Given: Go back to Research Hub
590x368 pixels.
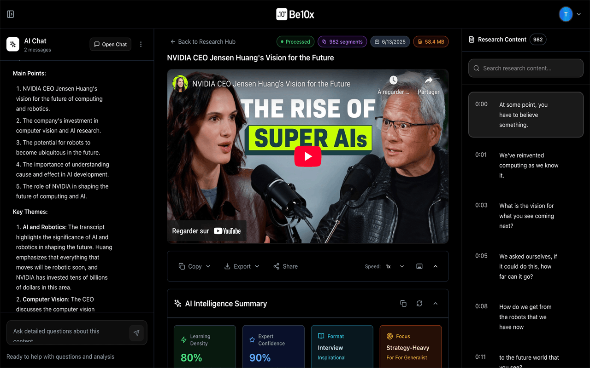Looking at the screenshot, I should [203, 42].
